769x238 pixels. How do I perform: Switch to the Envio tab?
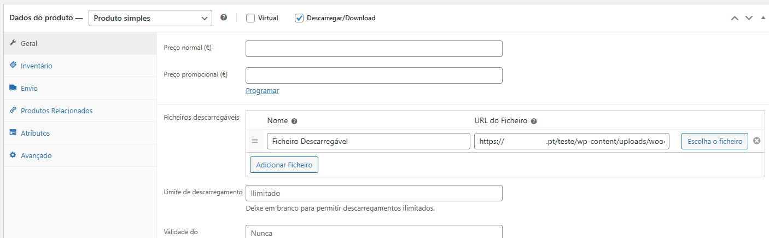80,88
